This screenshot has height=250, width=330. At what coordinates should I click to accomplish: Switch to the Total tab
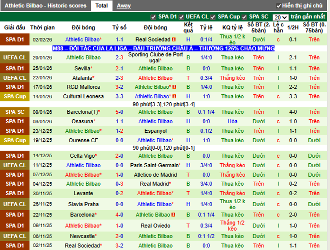pyautogui.click(x=101, y=5)
